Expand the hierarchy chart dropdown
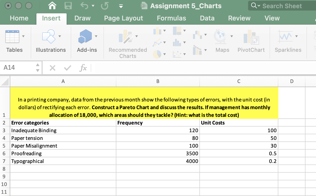This screenshot has width=316, height=196. [x=185, y=30]
